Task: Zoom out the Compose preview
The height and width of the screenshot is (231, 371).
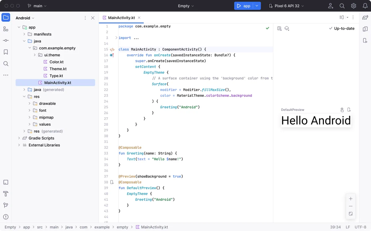Action: tap(351, 206)
